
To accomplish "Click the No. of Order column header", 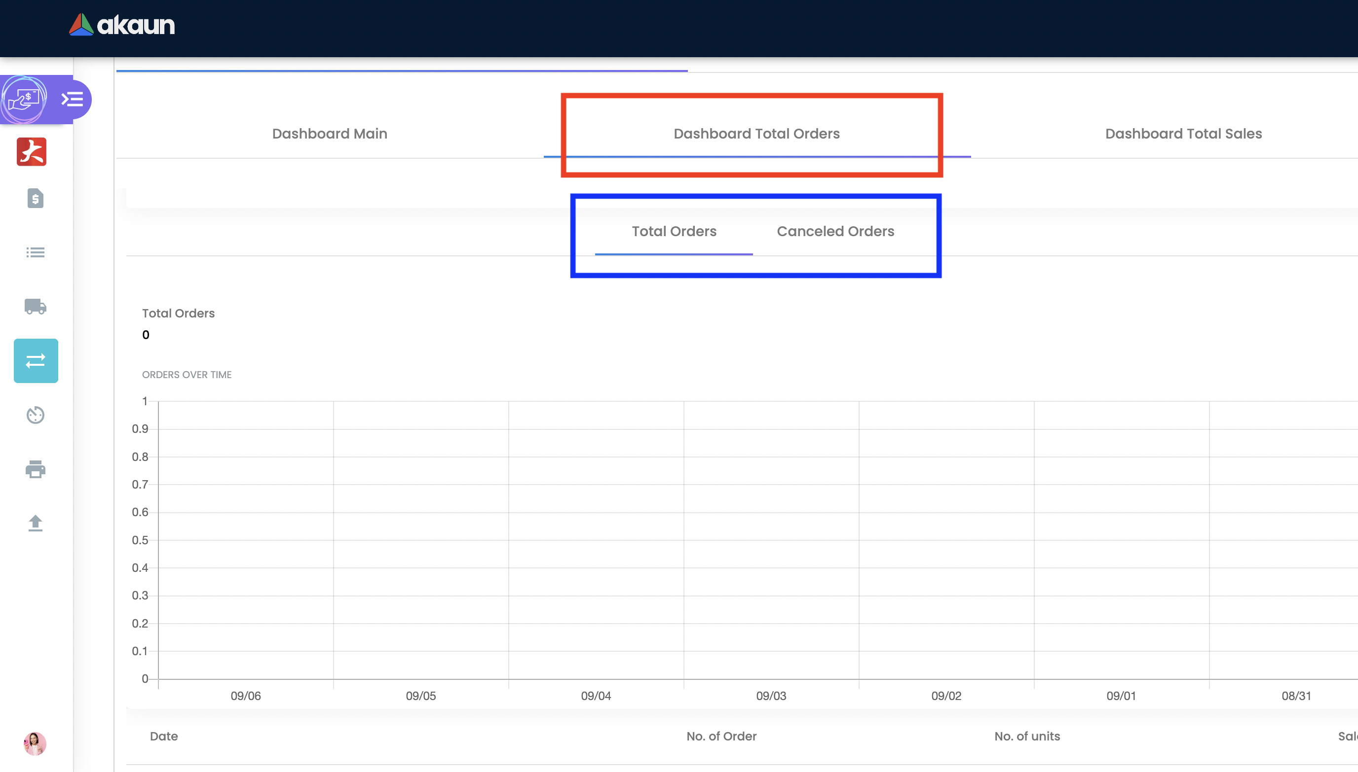I will point(721,736).
